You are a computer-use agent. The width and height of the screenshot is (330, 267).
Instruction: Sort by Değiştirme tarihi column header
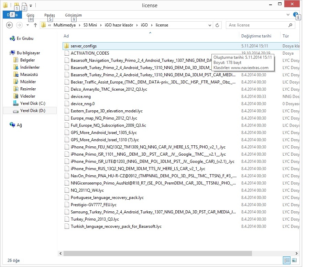[x=256, y=36]
